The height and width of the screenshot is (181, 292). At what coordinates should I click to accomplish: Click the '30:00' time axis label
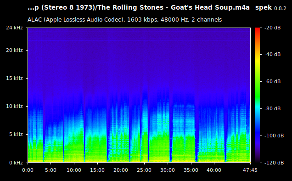[168, 170]
